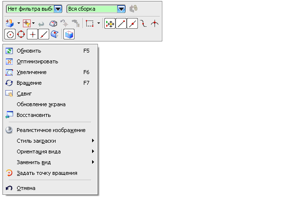This screenshot has width=289, height=207.
Task: Toggle point on face snap (blue surface icon)
Action: [55, 34]
